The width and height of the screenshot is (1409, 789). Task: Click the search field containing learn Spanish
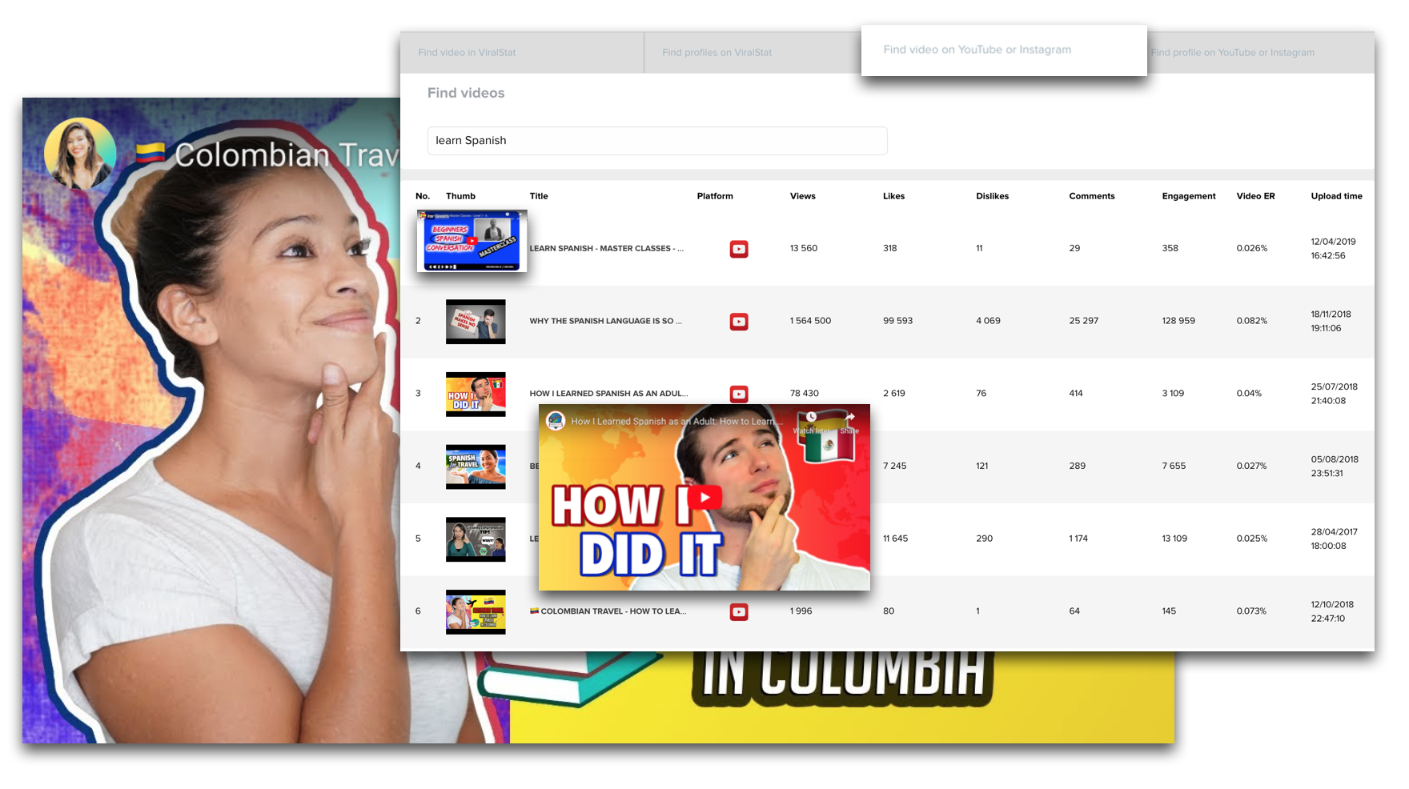tap(657, 141)
